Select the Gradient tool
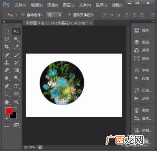The image size is (157, 151). (x=16, y=70)
